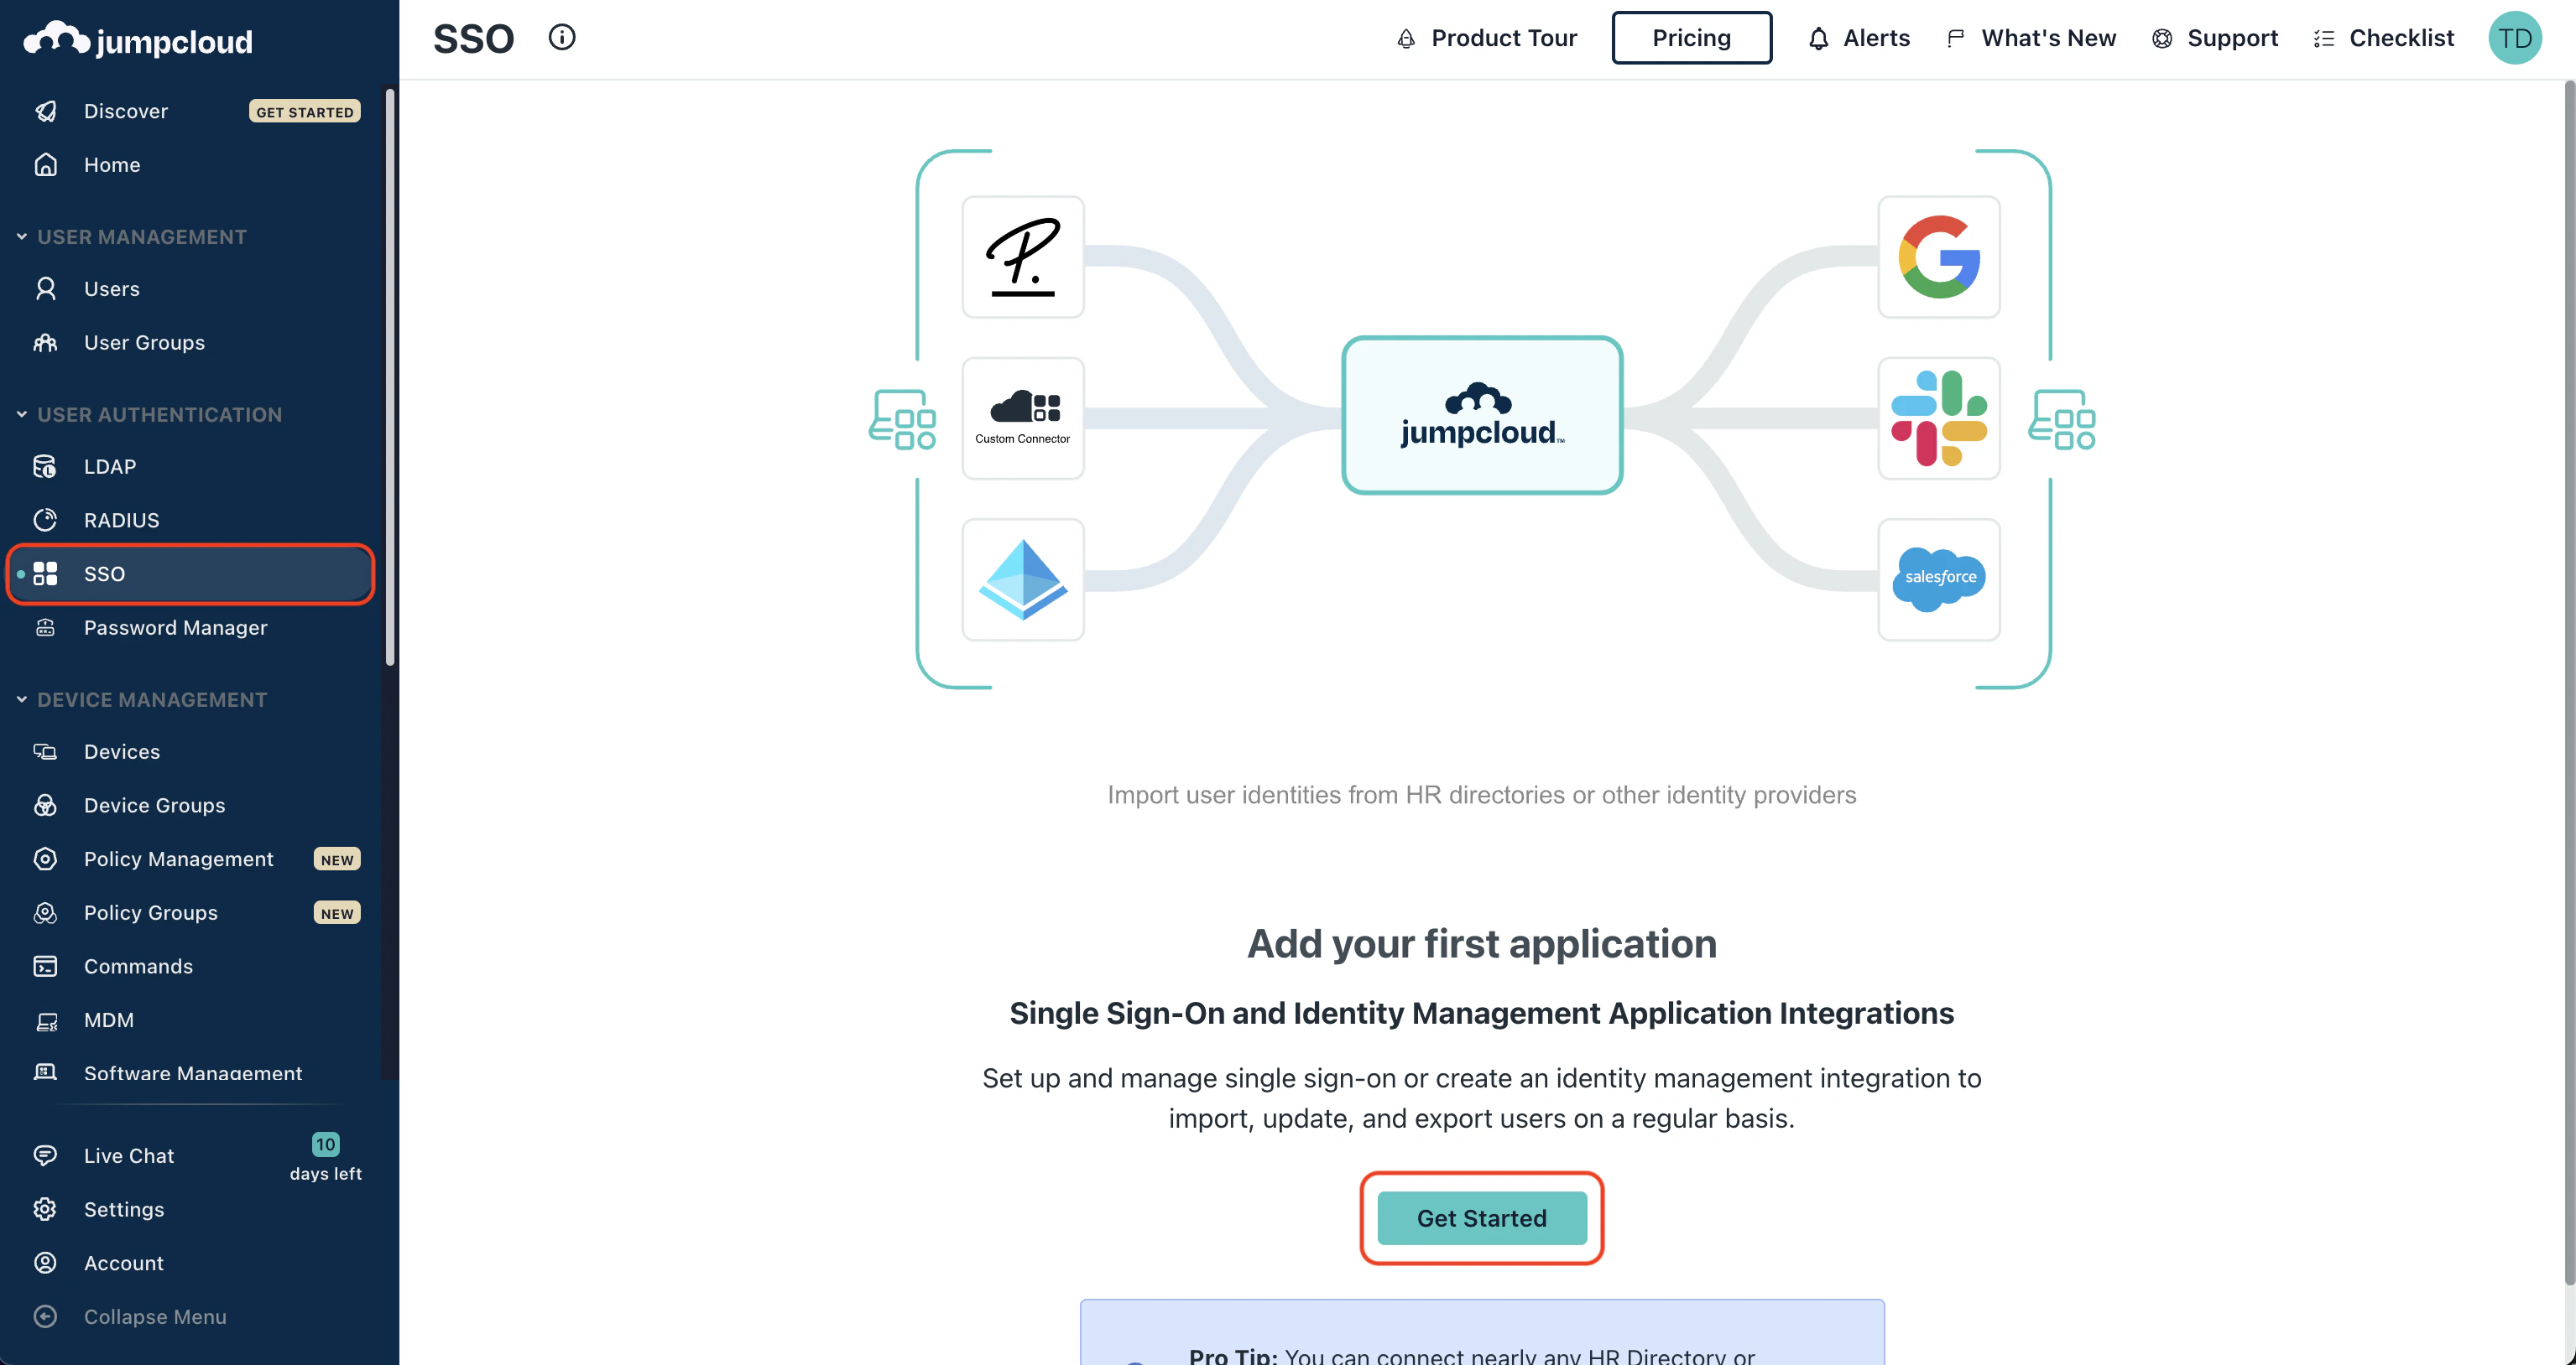Click the Get Started button
Viewport: 2576px width, 1365px height.
tap(1482, 1218)
